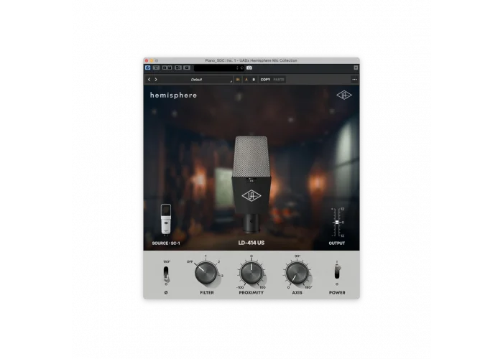
Task: Click the POWER label text
Action: point(337,293)
